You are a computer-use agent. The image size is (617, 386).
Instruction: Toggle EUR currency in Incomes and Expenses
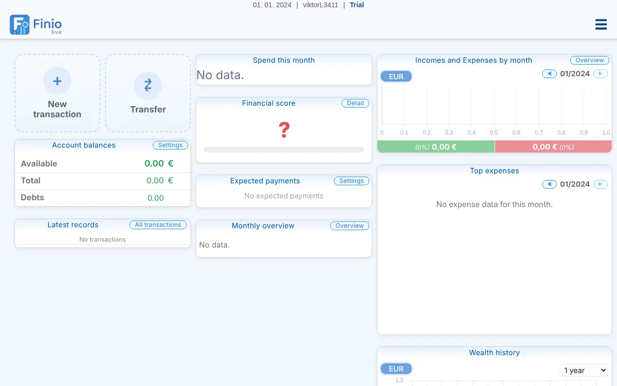tap(396, 76)
